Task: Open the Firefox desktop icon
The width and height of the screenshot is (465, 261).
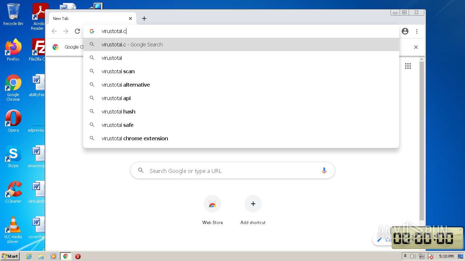Action: (13, 50)
